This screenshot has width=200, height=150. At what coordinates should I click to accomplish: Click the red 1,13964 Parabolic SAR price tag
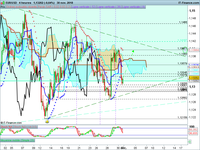coord(193,50)
